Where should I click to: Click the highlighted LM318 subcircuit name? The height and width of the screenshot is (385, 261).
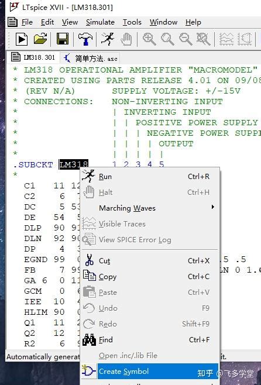pos(73,164)
